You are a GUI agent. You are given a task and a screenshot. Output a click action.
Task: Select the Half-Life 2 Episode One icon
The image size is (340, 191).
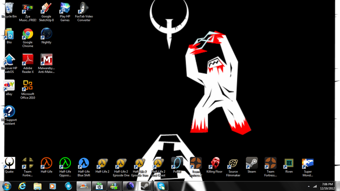121,167
